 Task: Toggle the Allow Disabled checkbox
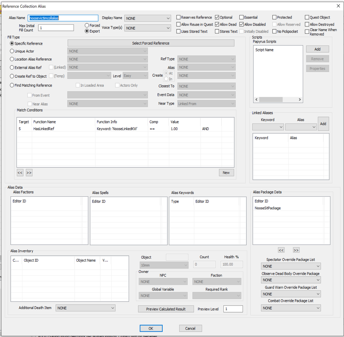click(x=241, y=24)
